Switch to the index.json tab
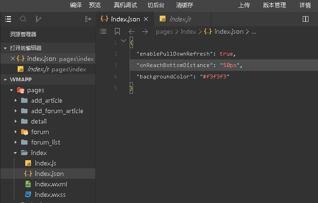The image size is (318, 203). point(125,19)
